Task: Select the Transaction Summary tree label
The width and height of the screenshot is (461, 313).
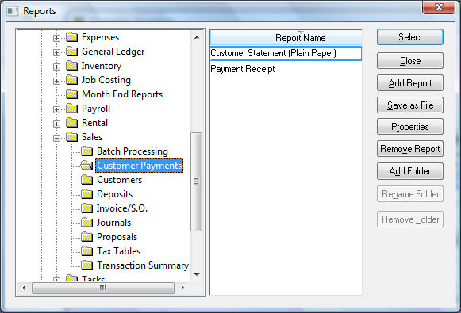Action: 143,265
